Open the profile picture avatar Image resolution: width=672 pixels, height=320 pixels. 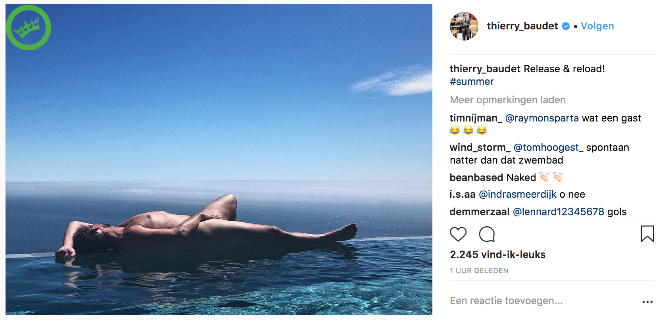tap(464, 26)
